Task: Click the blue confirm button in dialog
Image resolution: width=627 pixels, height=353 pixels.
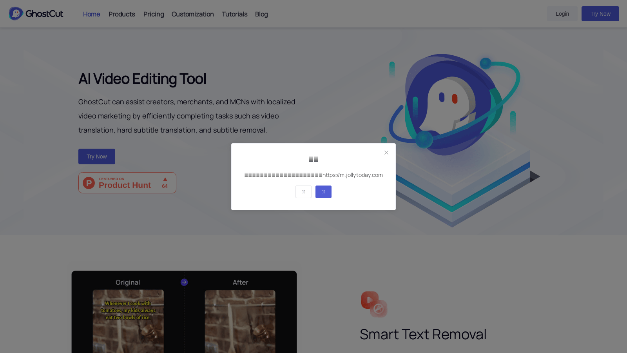Action: [x=323, y=192]
